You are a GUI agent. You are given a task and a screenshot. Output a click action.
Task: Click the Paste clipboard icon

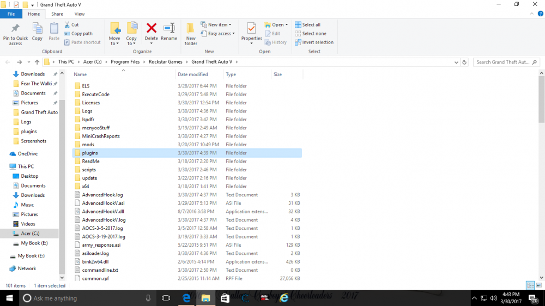point(54,28)
